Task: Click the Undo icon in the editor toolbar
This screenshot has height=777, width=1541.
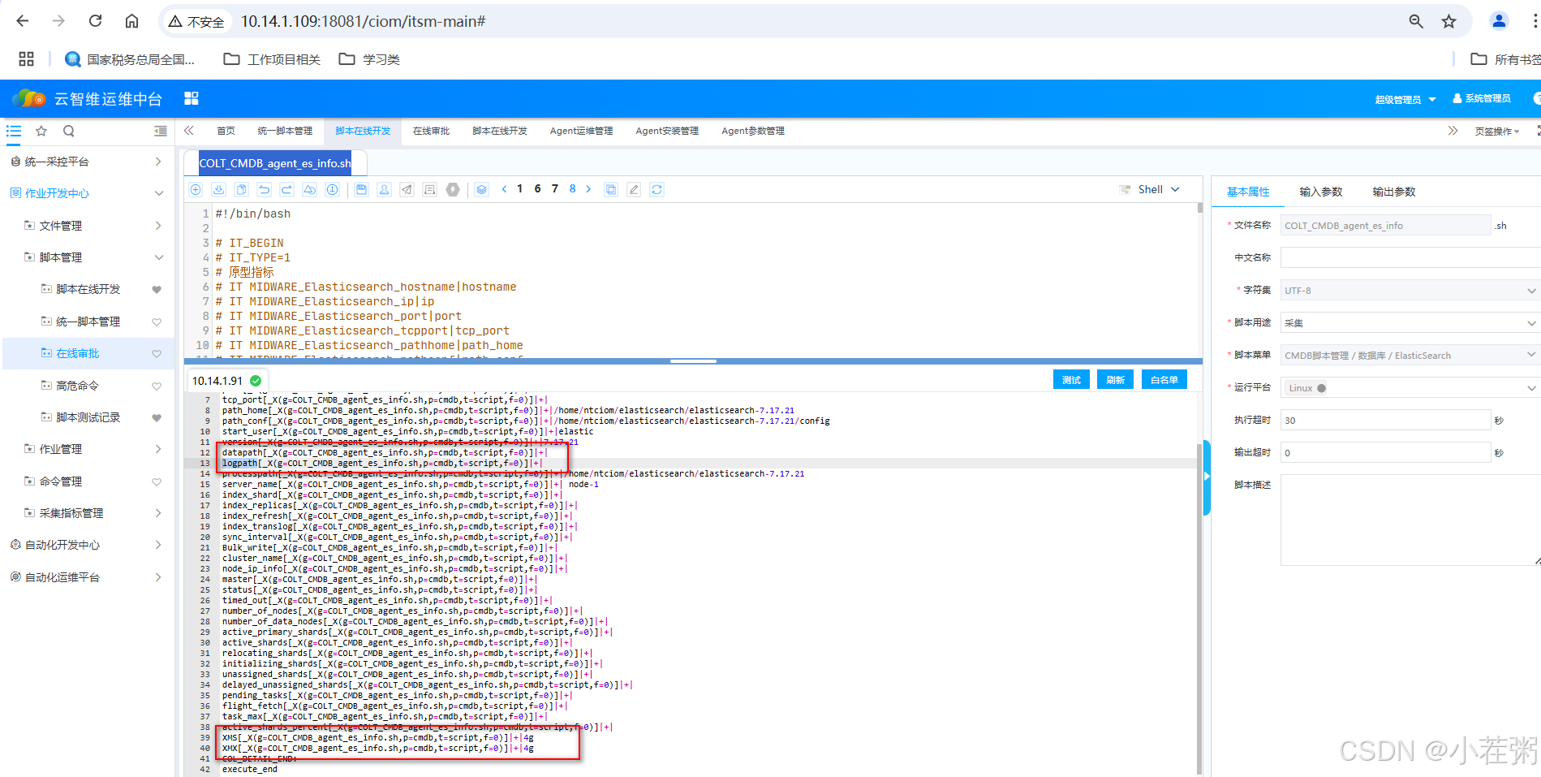Action: (265, 189)
